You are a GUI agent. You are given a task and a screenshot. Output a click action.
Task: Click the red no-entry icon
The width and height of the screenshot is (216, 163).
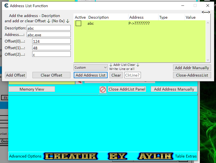pyautogui.click(x=103, y=89)
